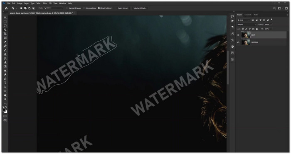Viewport: 291px width, 154px height.
Task: Select the Crop tool
Action: click(x=5, y=34)
